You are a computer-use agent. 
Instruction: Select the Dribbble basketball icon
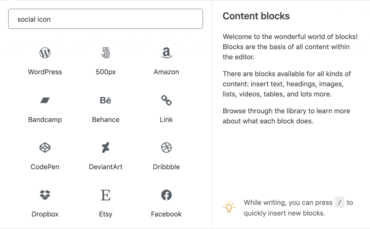coord(166,148)
